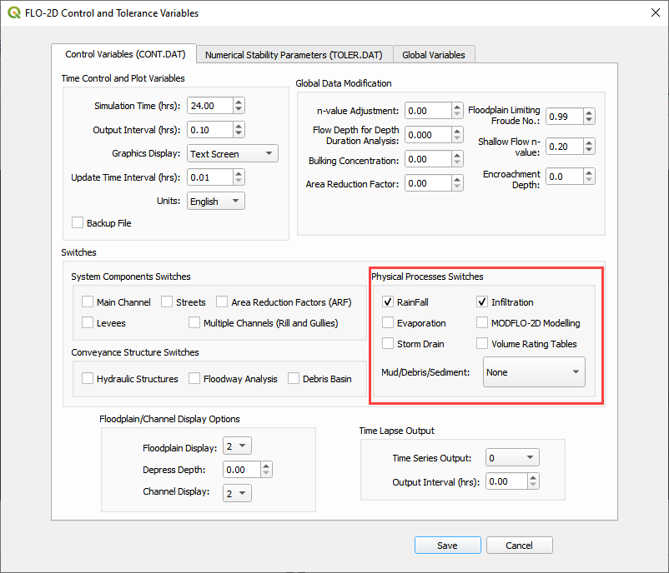The height and width of the screenshot is (573, 669).
Task: Open the Global Variables tab
Action: tap(433, 55)
